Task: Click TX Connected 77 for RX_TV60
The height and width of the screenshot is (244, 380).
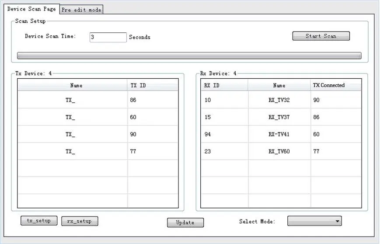Action: pos(336,151)
